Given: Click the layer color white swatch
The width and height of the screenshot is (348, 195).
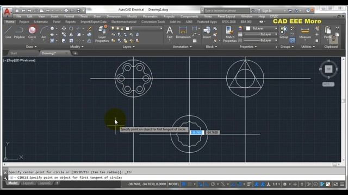Looking at the screenshot, I should (128, 29).
